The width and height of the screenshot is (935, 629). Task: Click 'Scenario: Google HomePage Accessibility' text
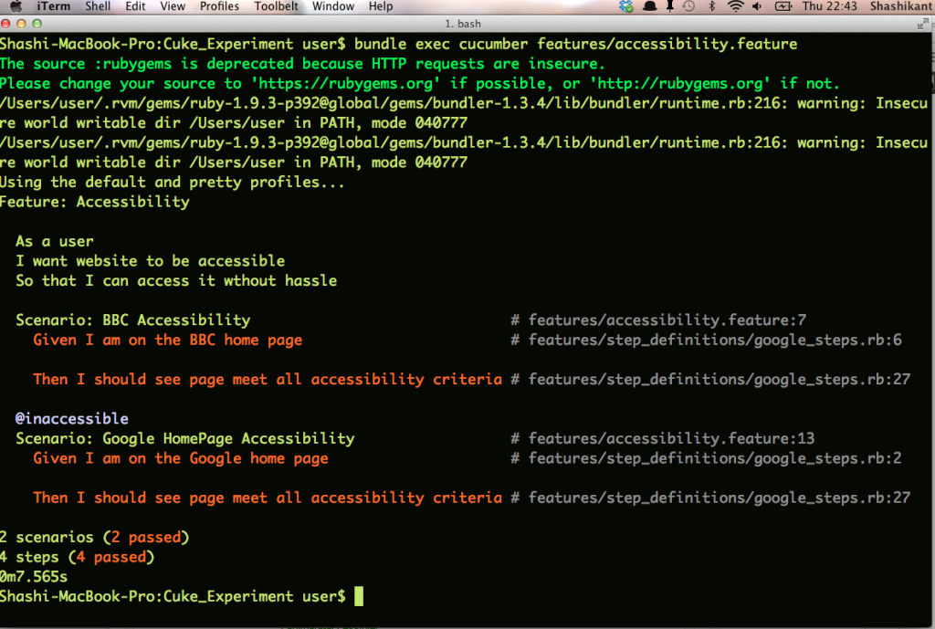184,439
